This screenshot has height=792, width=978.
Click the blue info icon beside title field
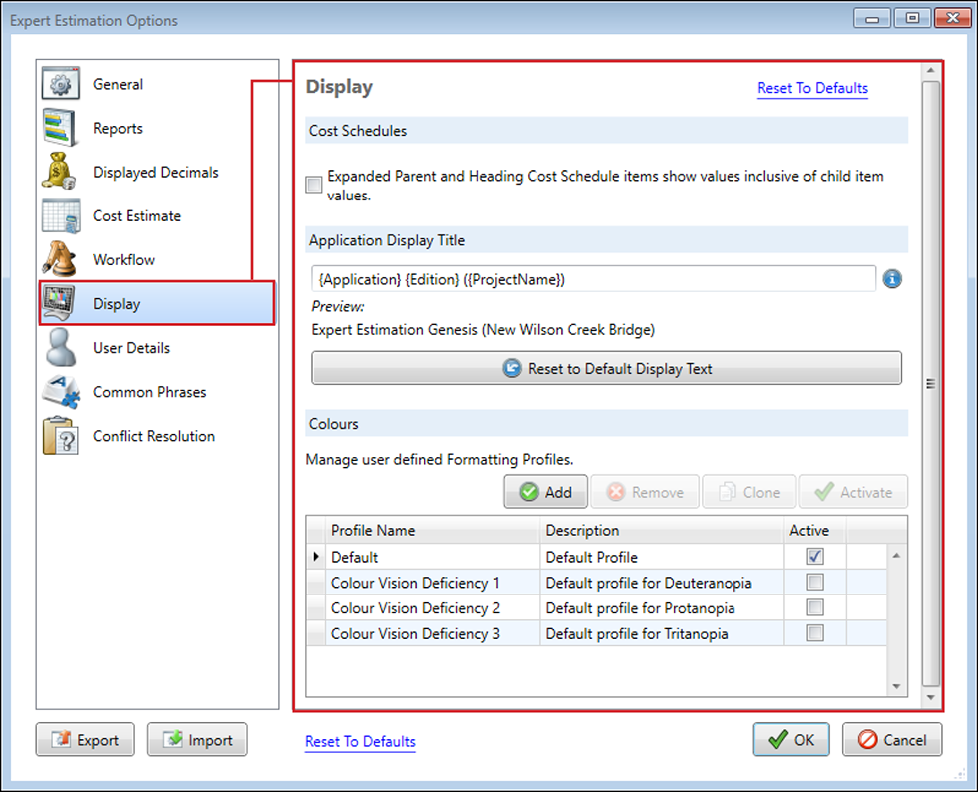click(892, 279)
